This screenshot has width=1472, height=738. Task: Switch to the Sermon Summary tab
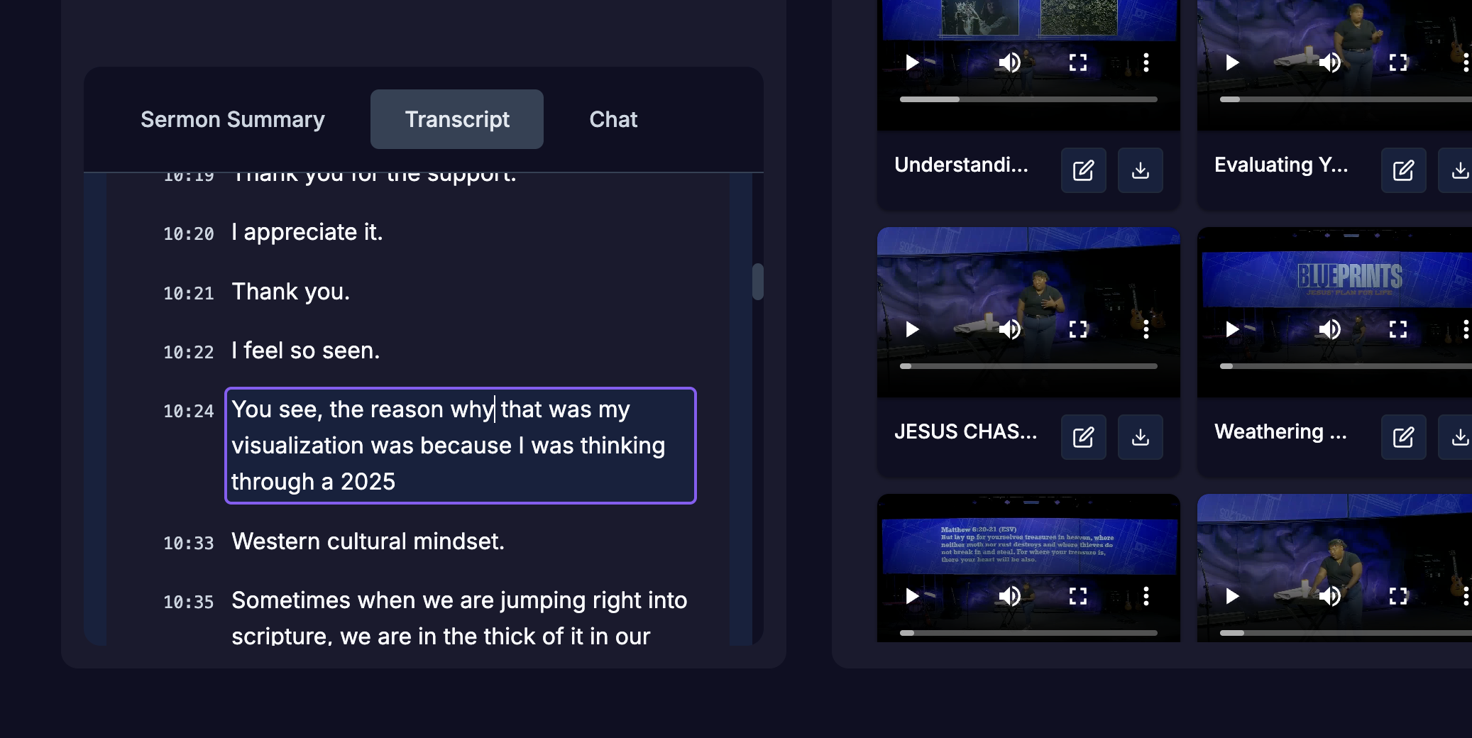pyautogui.click(x=232, y=119)
